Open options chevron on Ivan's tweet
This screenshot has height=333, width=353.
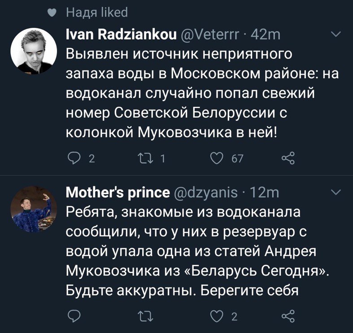coord(335,35)
